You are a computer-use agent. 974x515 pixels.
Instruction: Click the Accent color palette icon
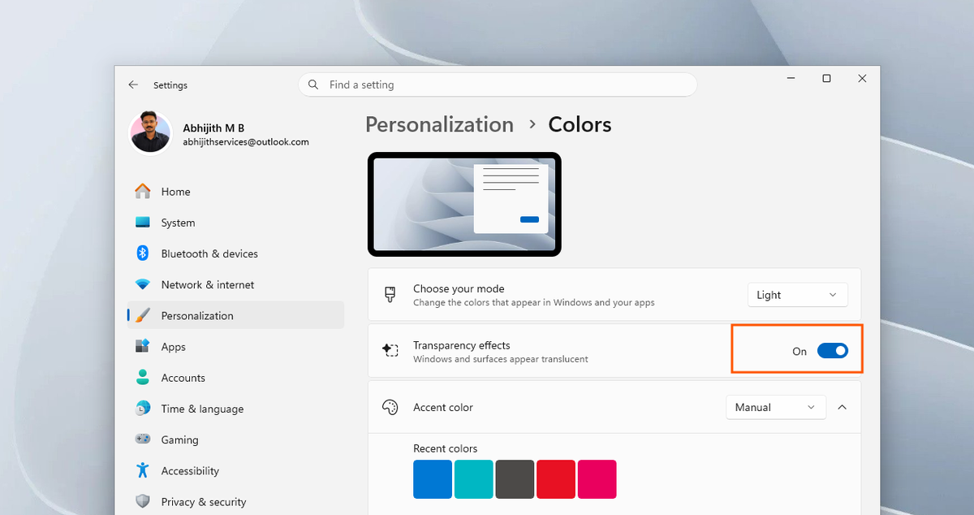pyautogui.click(x=390, y=407)
